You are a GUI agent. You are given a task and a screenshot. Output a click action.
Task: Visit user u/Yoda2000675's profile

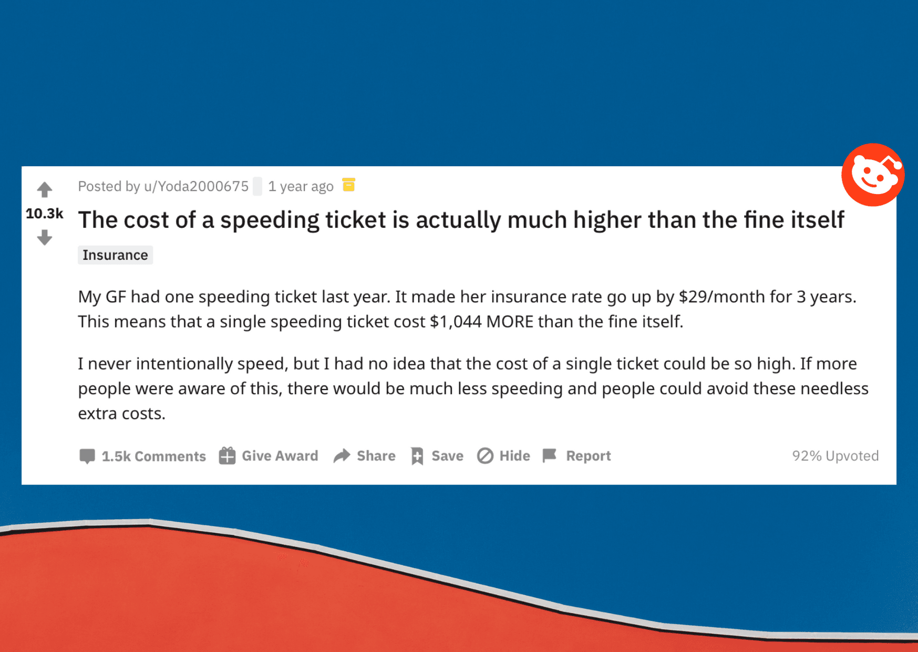(196, 186)
